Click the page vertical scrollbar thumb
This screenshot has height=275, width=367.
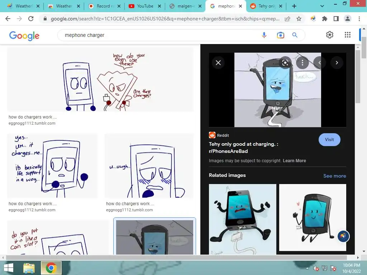364,48
